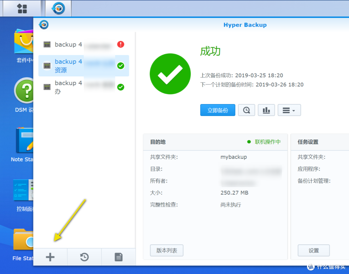This screenshot has height=274, width=349.
Task: Open the restore icon in bottom toolbar
Action: pyautogui.click(x=84, y=257)
